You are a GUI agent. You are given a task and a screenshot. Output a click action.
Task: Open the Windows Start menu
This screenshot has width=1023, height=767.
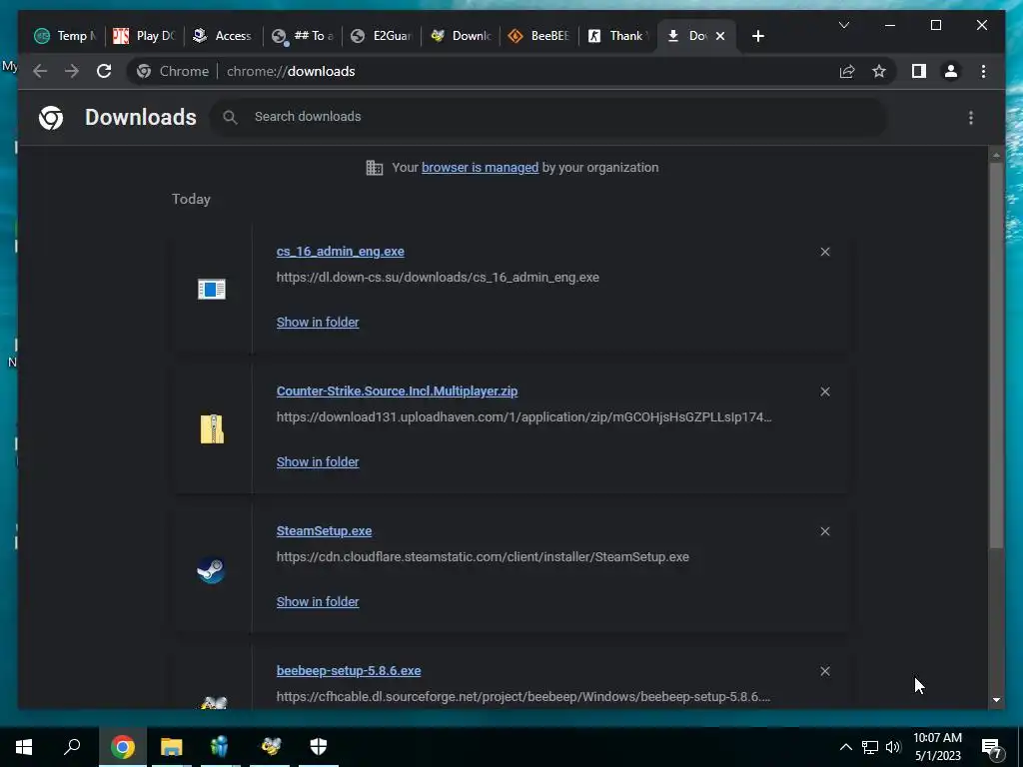pyautogui.click(x=24, y=747)
